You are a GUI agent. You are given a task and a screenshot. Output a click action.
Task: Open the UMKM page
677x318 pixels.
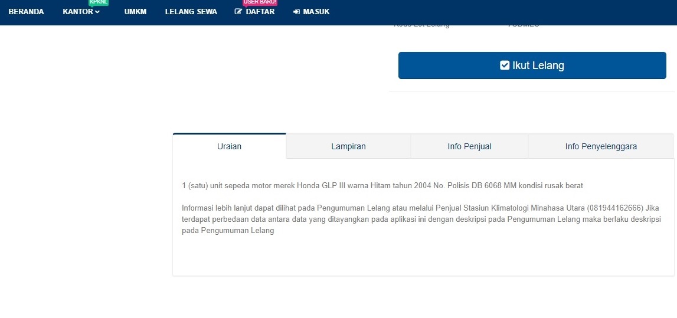pos(135,12)
